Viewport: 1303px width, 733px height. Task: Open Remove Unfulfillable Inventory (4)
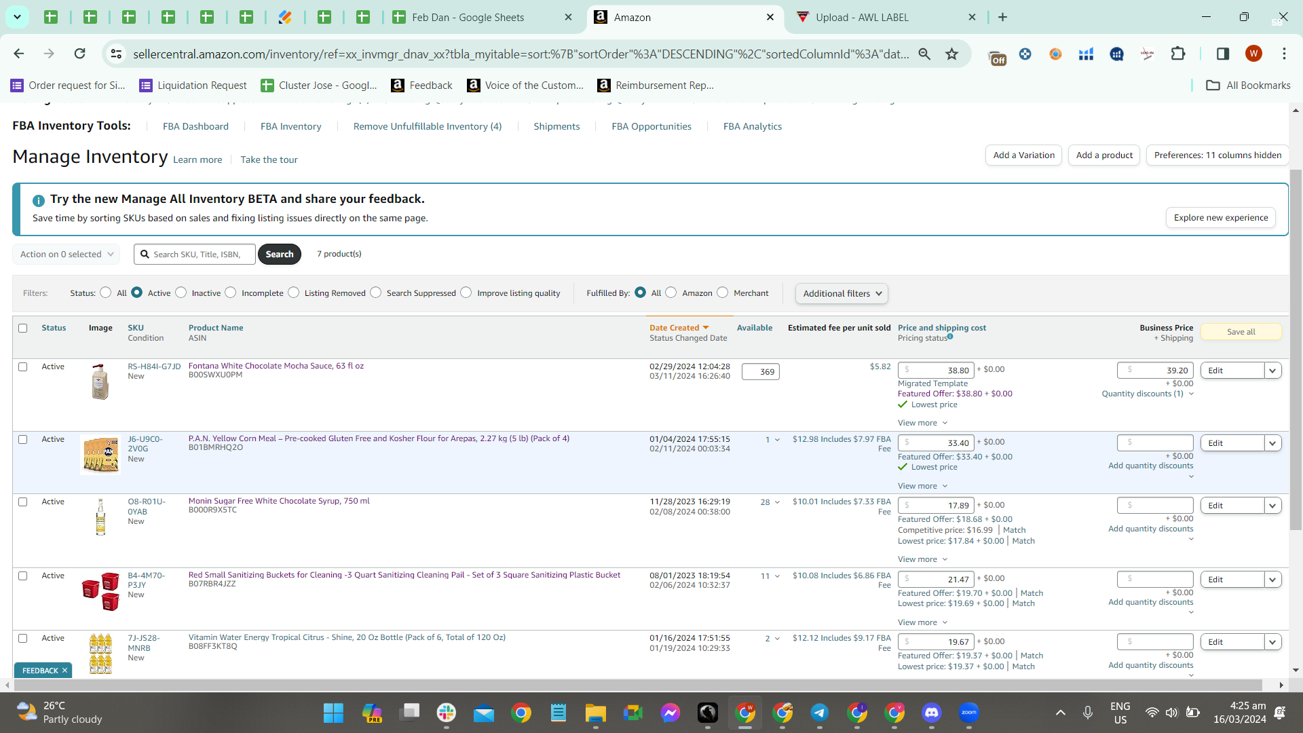428,127
